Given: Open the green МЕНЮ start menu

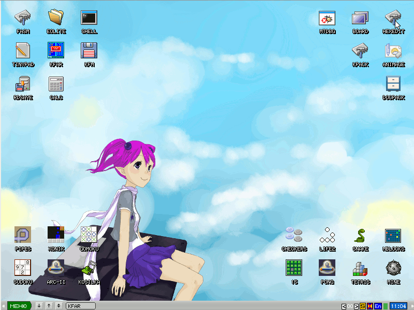Looking at the screenshot, I should tap(18, 306).
